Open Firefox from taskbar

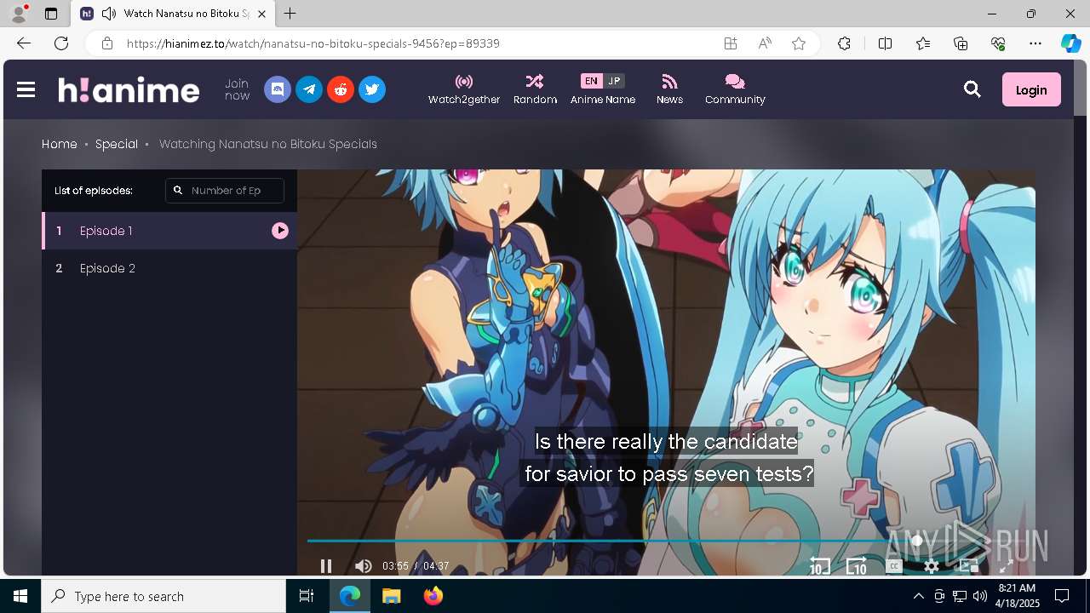(x=433, y=596)
